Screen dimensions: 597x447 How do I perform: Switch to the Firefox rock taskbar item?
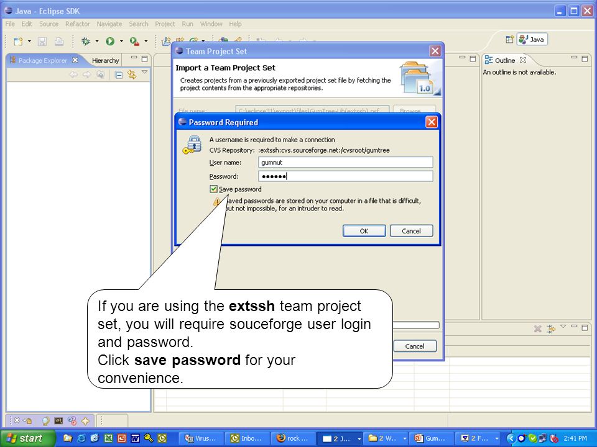tap(293, 438)
